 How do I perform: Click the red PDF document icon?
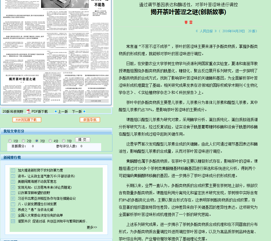[x=28, y=112]
